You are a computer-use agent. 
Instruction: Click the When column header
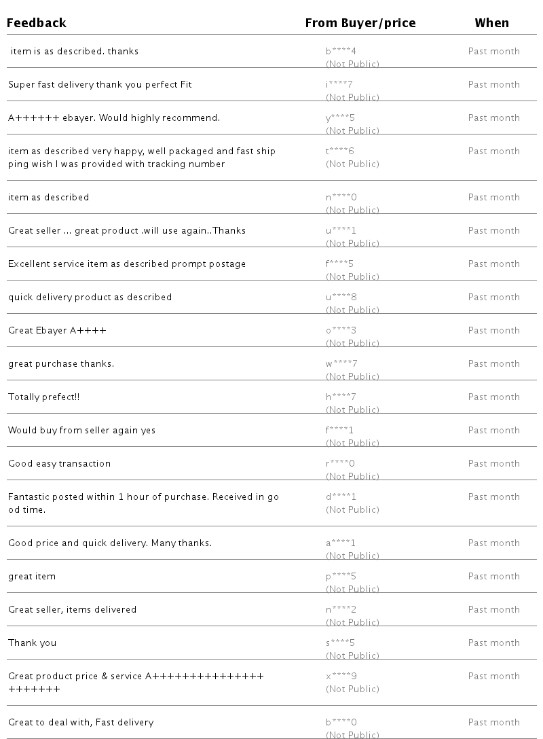point(491,22)
